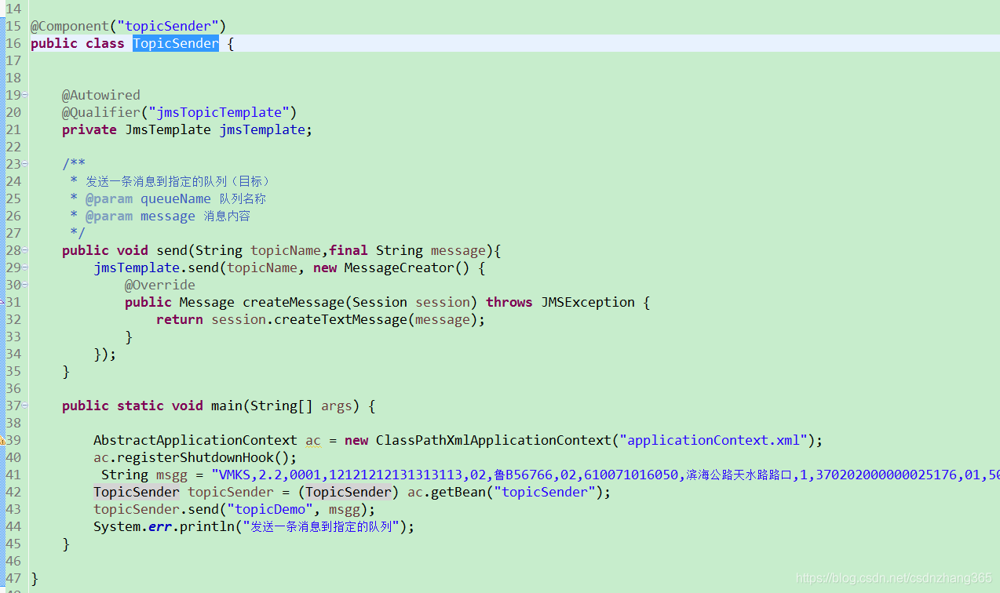This screenshot has height=593, width=1000.
Task: Click line number 14 in the gutter
Action: (x=13, y=9)
